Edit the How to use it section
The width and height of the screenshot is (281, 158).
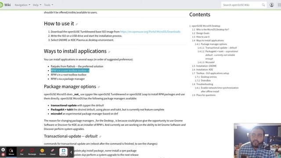pos(77,24)
